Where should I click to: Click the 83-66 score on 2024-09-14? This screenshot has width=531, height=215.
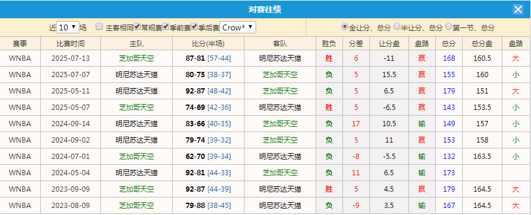click(195, 124)
